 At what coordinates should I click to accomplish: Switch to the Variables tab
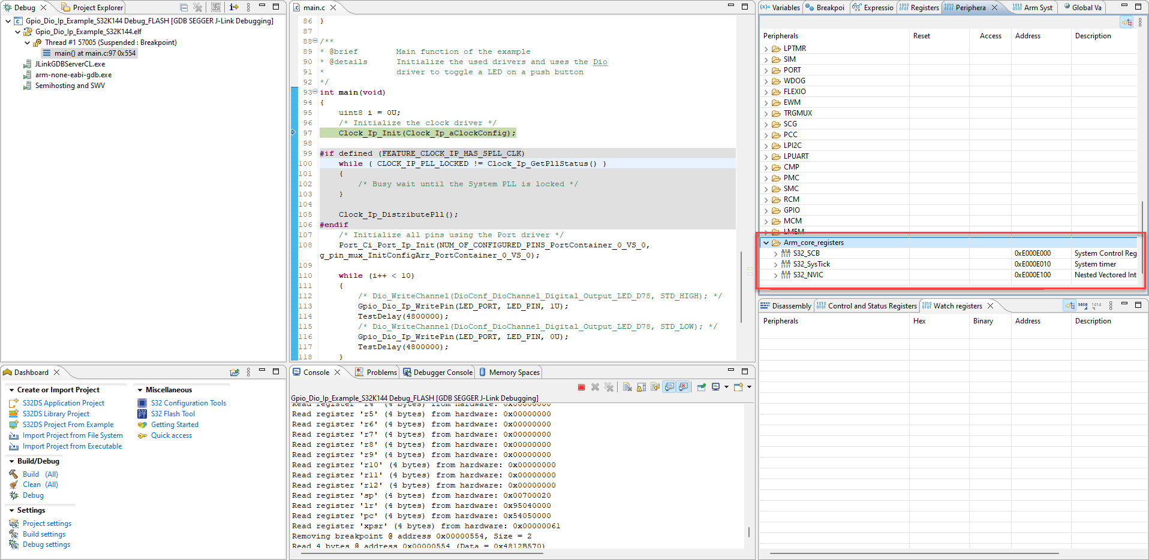pyautogui.click(x=780, y=7)
